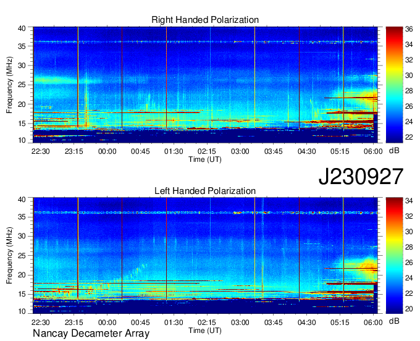420x341 pixels.
Task: Click 22:30 time tick under Left Handed plot
Action: (x=41, y=322)
